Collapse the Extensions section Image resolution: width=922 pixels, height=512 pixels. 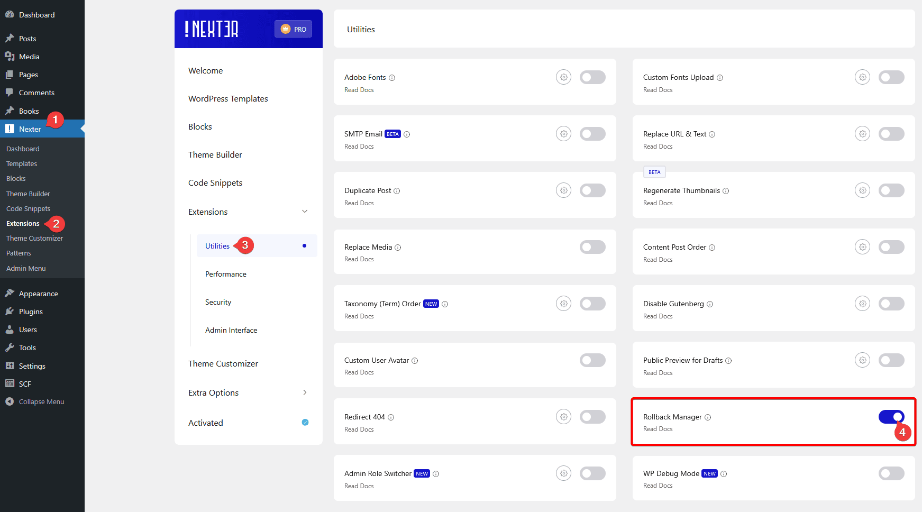305,211
